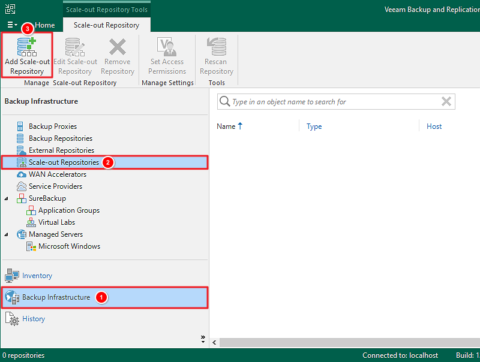Collapse the Managed Servers node

click(6, 234)
